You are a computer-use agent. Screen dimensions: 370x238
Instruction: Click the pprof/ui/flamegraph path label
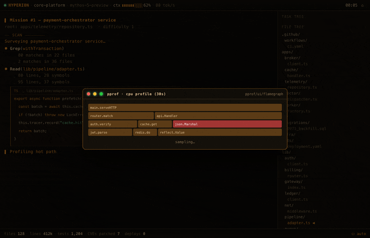(264, 94)
